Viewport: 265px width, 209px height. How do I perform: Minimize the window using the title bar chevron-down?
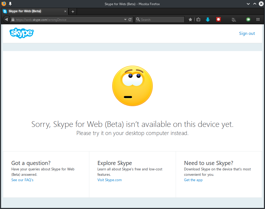point(248,4)
